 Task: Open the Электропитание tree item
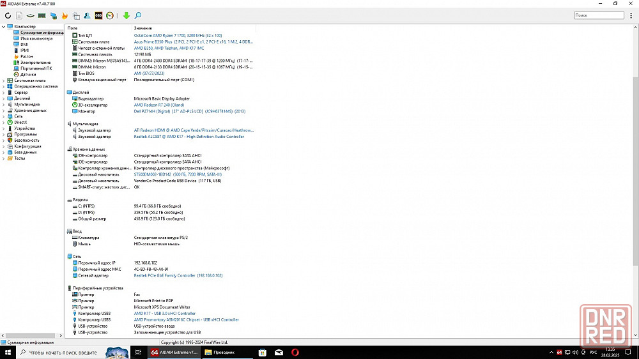35,63
